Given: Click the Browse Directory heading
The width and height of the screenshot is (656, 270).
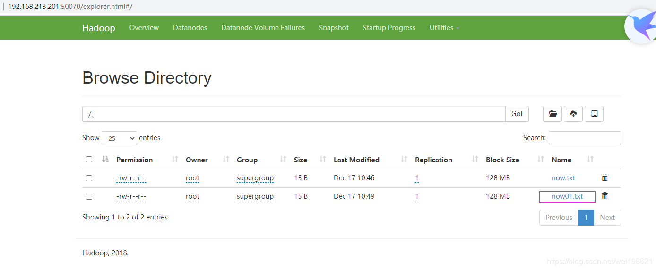Looking at the screenshot, I should (x=147, y=77).
